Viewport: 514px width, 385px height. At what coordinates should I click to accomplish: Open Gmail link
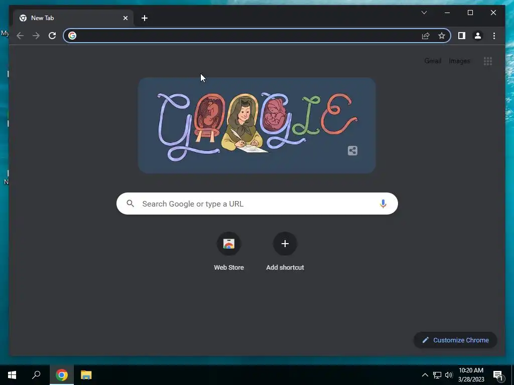coord(433,61)
